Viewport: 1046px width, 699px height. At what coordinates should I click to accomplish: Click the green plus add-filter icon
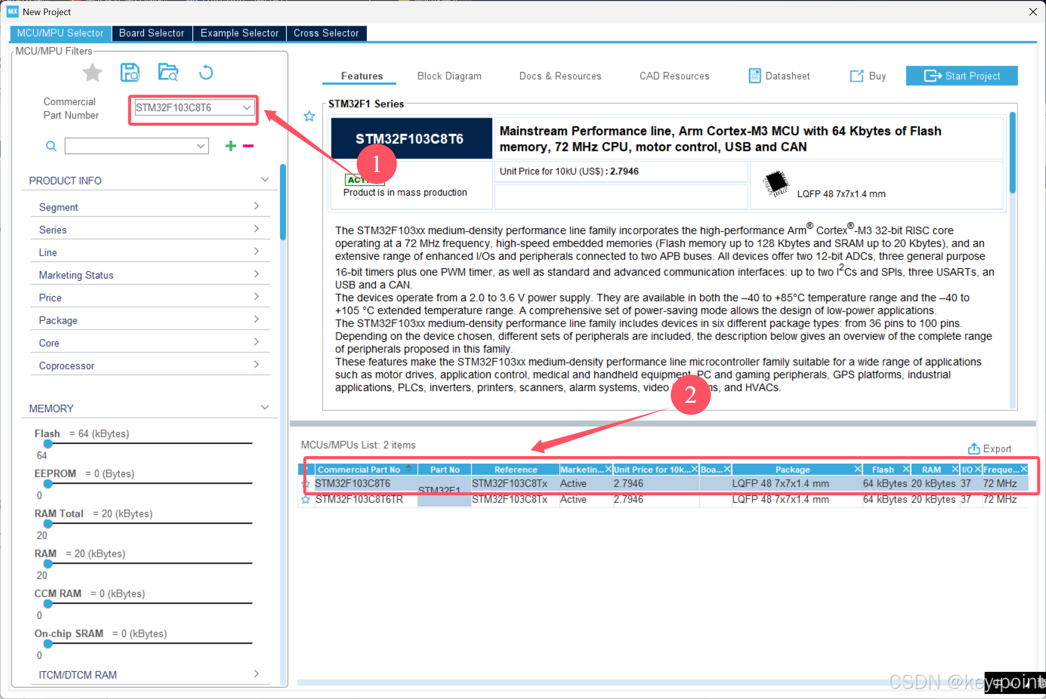pyautogui.click(x=231, y=146)
